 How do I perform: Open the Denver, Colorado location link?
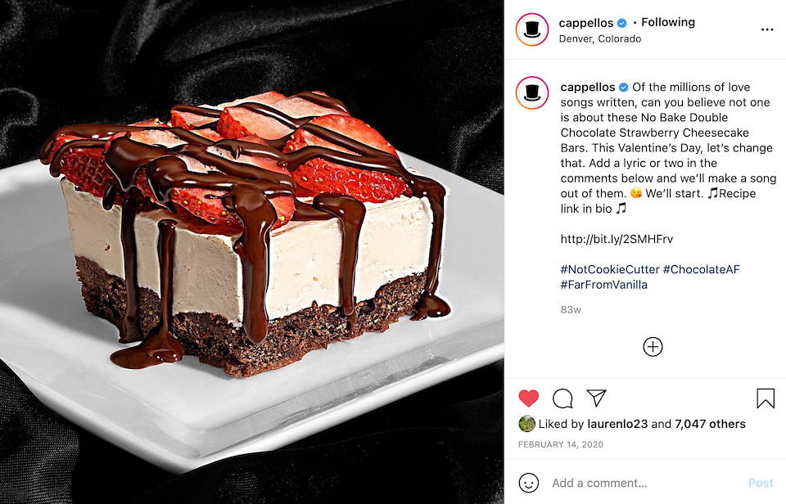pos(600,38)
